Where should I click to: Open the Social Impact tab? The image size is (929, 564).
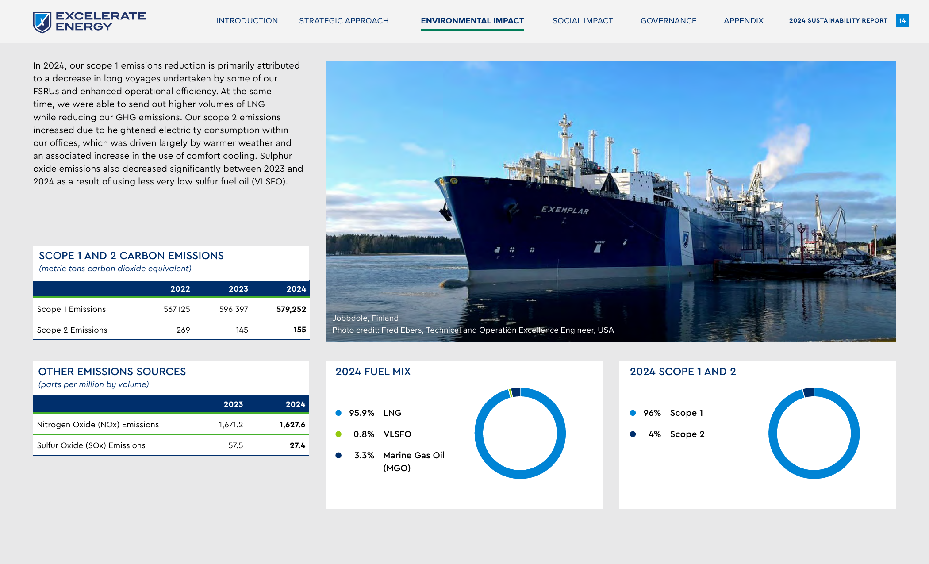pos(583,21)
